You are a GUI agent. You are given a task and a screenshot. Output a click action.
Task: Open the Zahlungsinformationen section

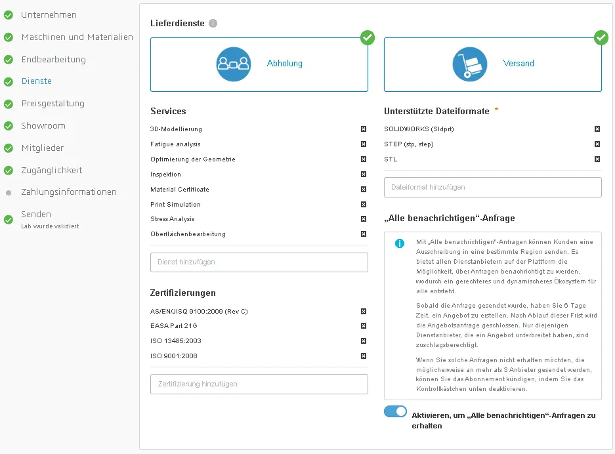tap(69, 192)
